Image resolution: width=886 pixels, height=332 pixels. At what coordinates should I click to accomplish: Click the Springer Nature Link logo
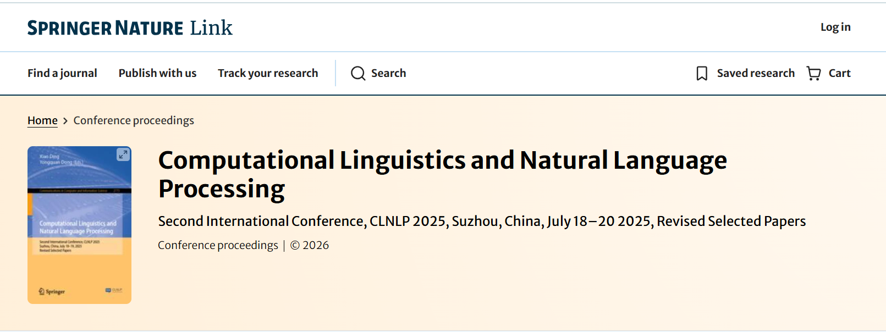point(130,28)
